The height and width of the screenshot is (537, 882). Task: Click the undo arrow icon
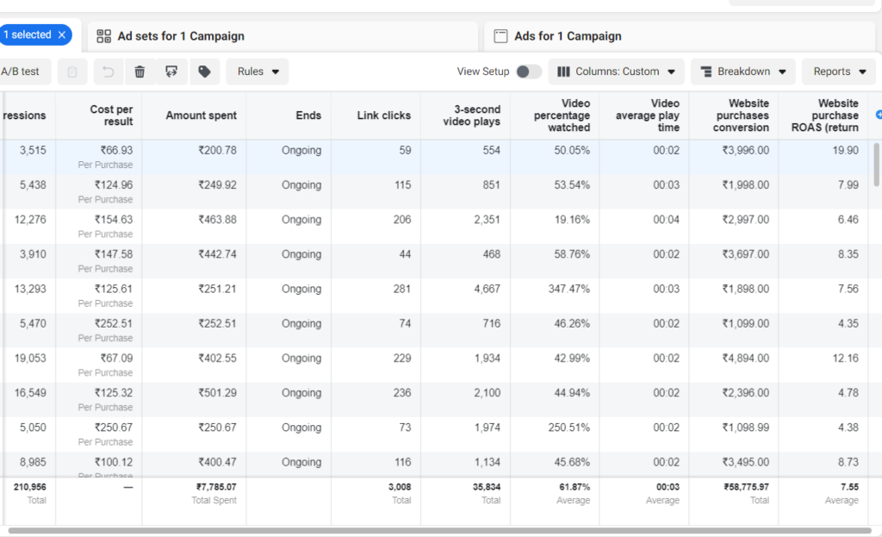(108, 72)
